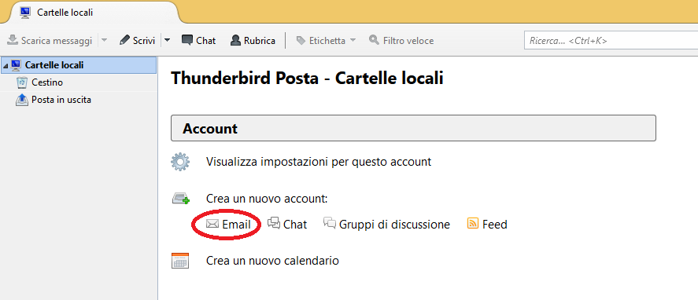Click the account settings gear icon
The image size is (698, 300).
point(180,162)
